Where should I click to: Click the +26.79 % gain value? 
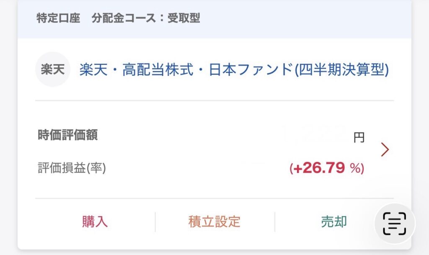coord(327,168)
